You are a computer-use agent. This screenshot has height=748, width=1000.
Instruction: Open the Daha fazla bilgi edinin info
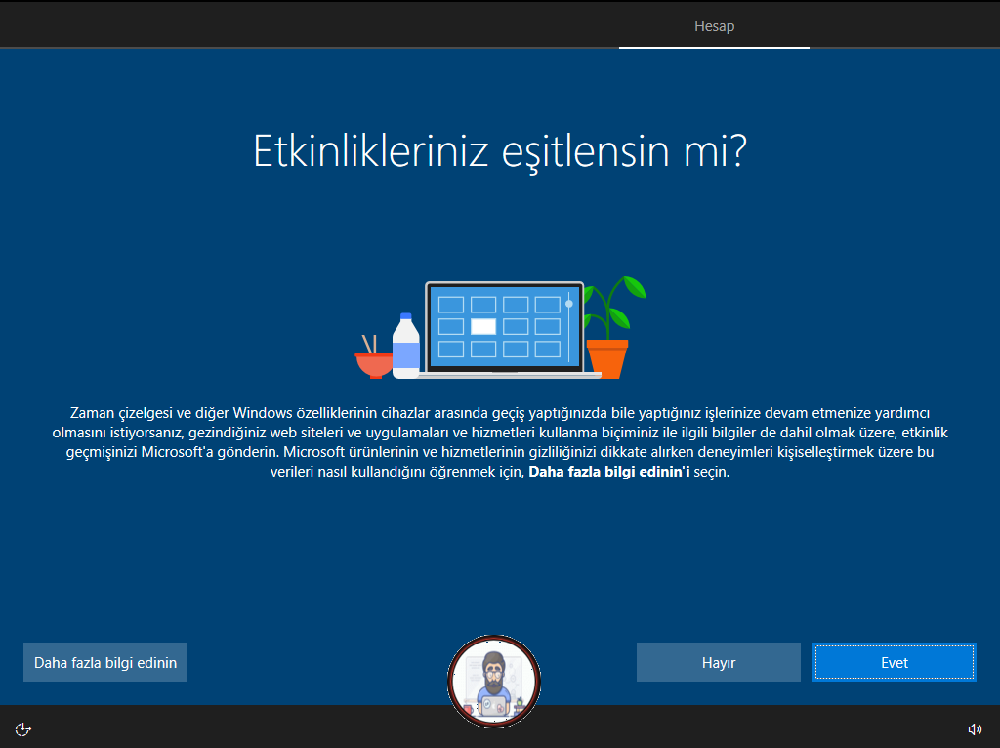(105, 662)
